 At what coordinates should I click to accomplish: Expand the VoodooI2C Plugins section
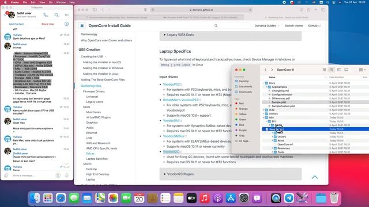231,174
